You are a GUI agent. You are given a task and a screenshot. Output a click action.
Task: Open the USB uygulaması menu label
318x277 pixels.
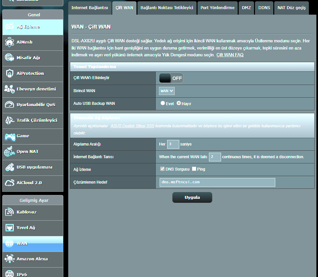point(35,167)
